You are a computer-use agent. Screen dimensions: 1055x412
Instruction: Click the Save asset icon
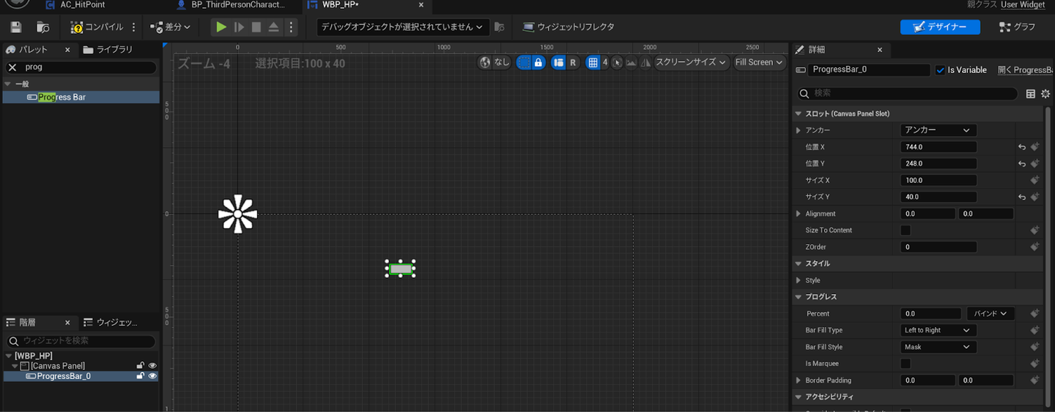16,27
